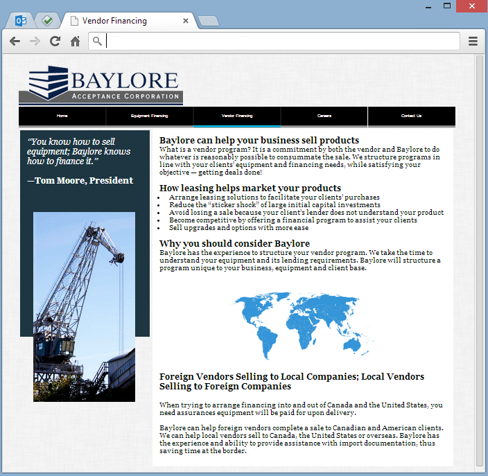
Task: Click the browser back arrow
Action: [x=15, y=42]
